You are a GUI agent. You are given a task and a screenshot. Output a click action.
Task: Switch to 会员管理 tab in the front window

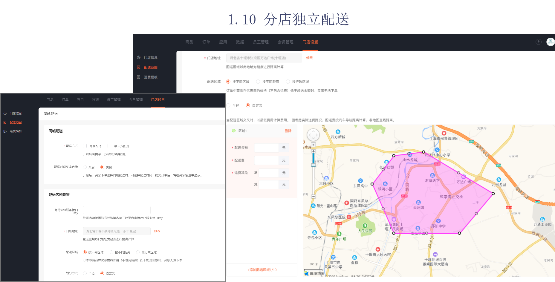tap(136, 100)
